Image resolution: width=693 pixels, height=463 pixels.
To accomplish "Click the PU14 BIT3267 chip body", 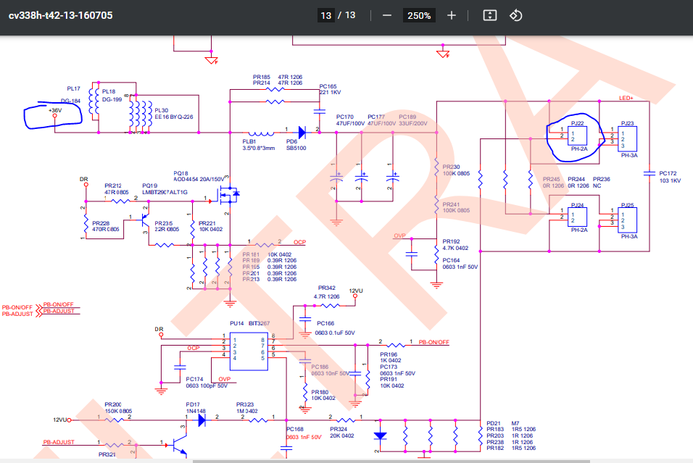I will (249, 353).
